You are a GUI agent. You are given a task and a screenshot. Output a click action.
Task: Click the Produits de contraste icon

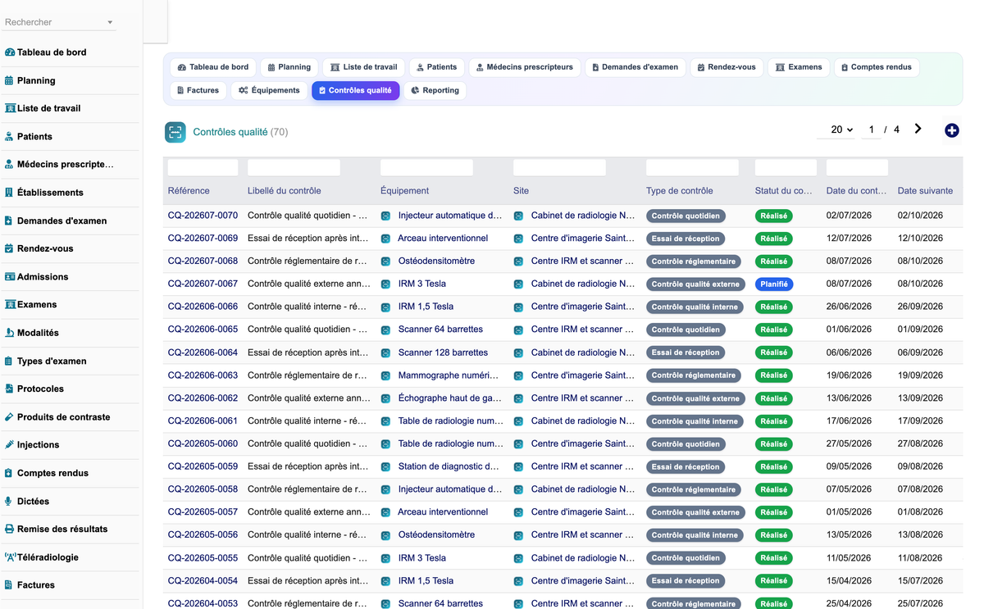(9, 416)
